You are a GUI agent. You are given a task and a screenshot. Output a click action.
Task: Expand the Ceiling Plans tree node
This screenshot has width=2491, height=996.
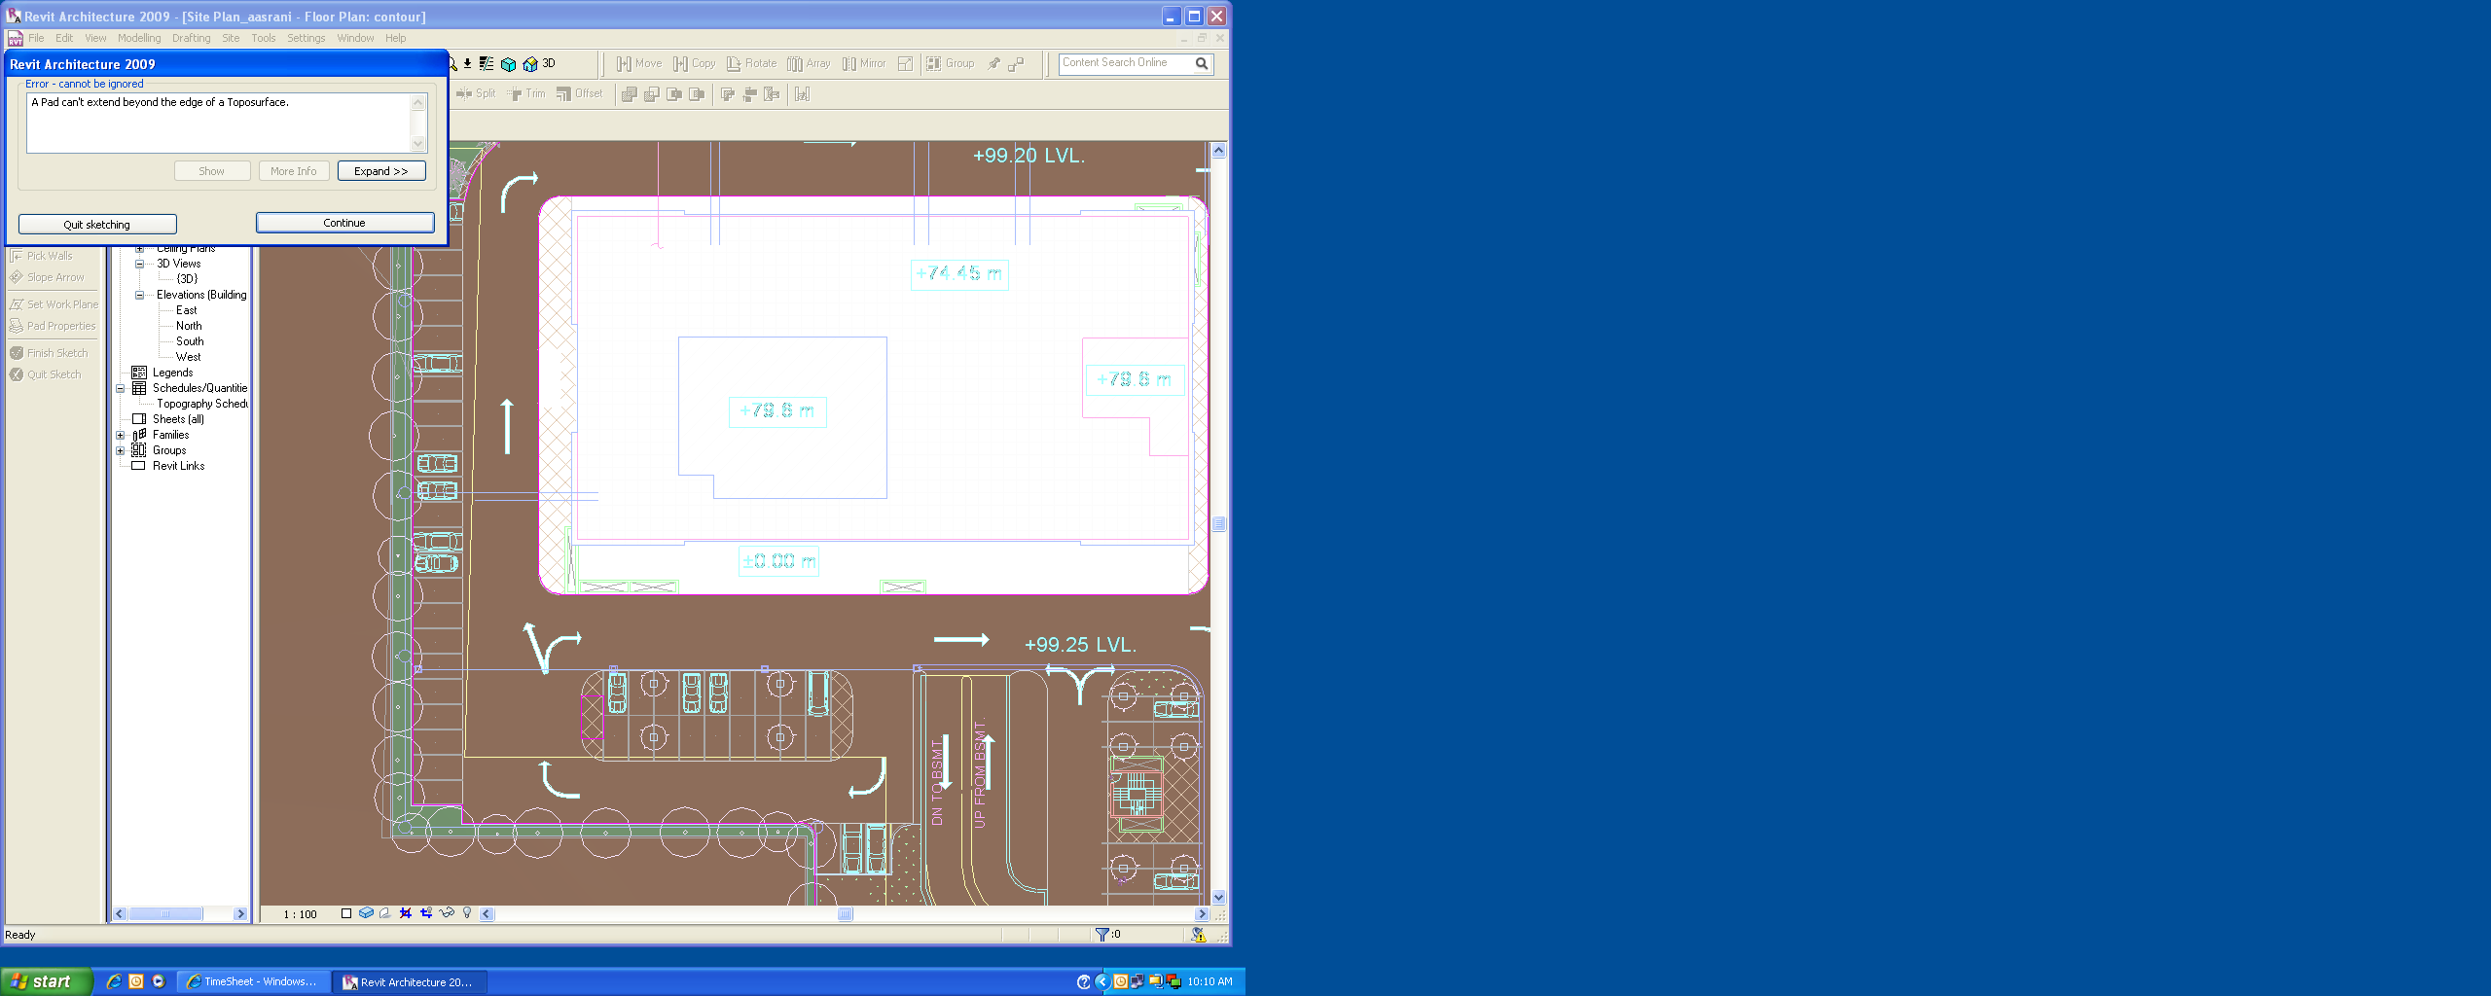139,249
